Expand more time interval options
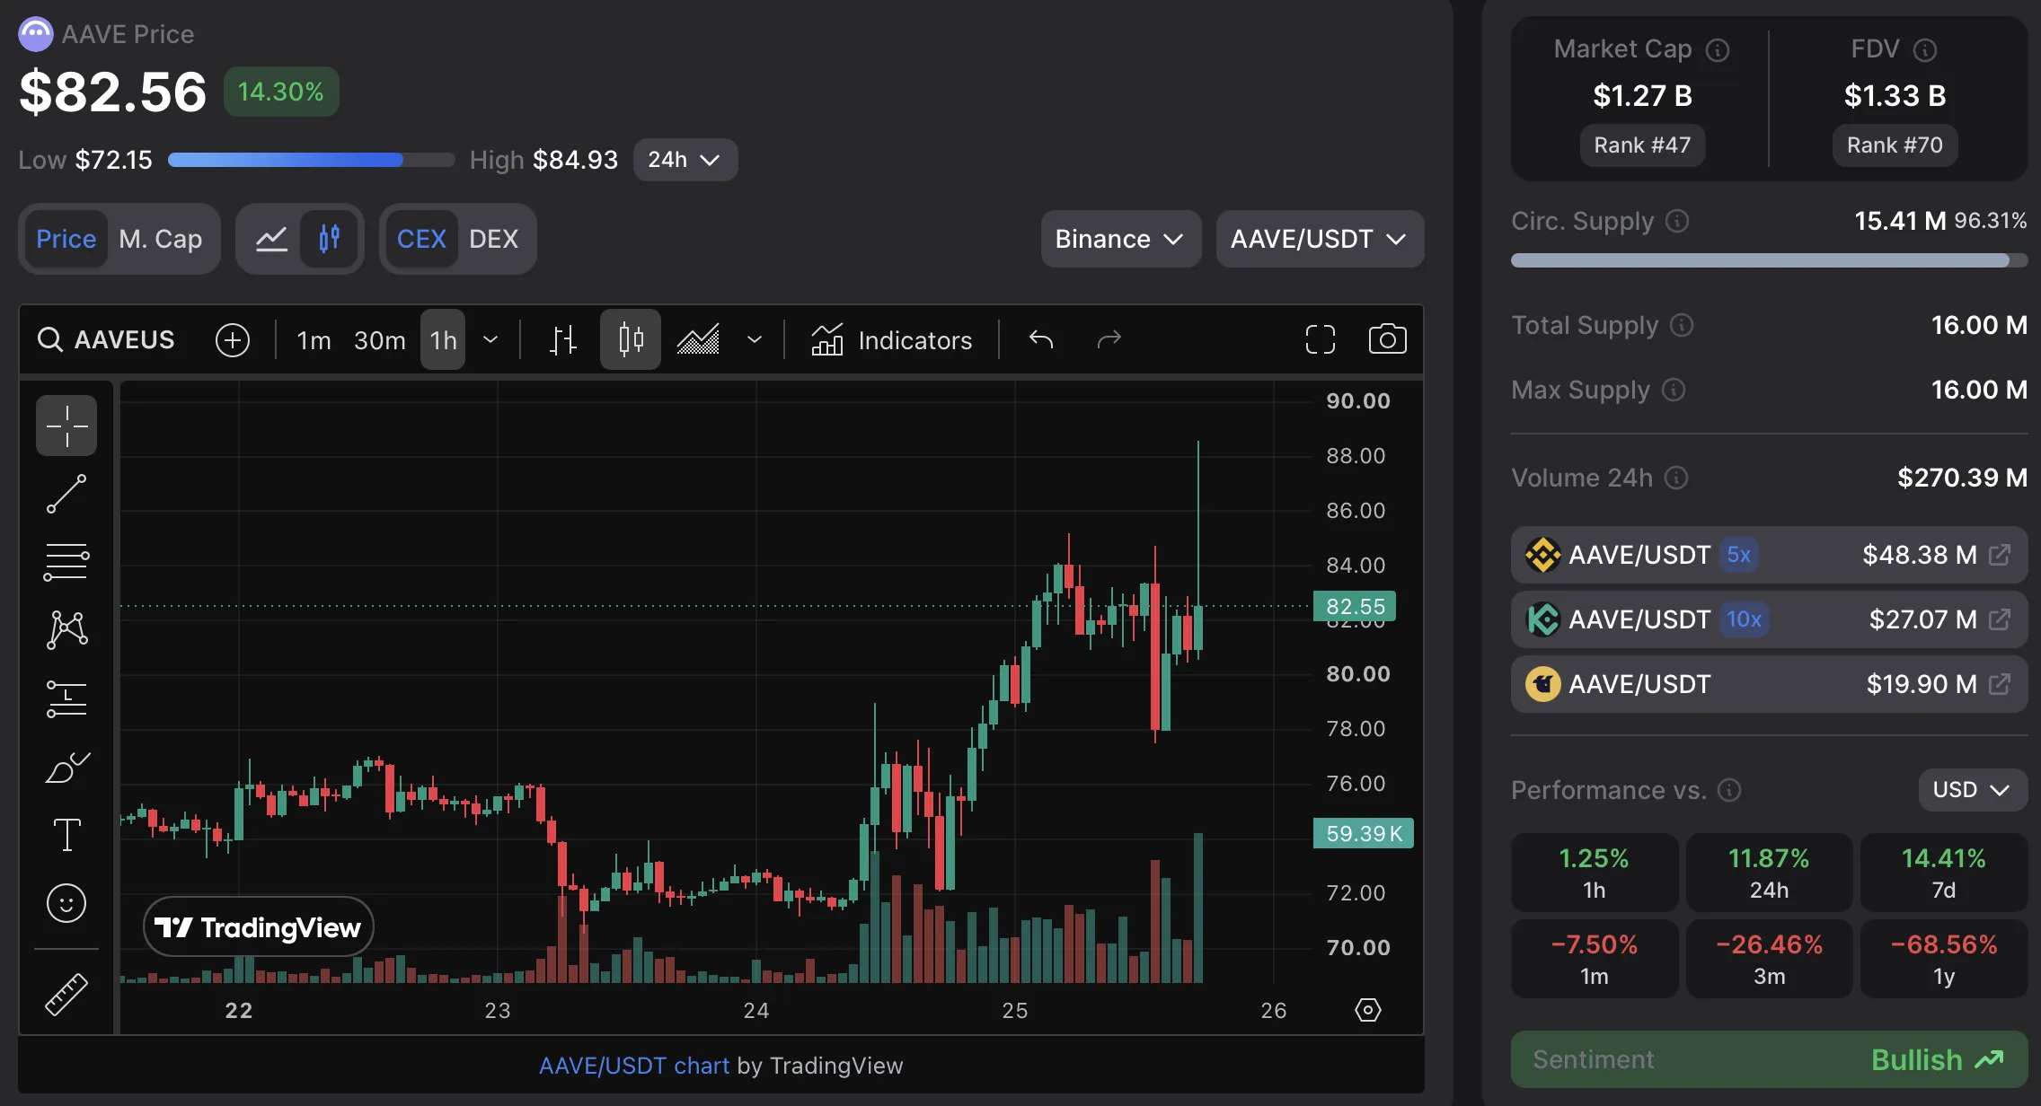2041x1106 pixels. coord(490,339)
